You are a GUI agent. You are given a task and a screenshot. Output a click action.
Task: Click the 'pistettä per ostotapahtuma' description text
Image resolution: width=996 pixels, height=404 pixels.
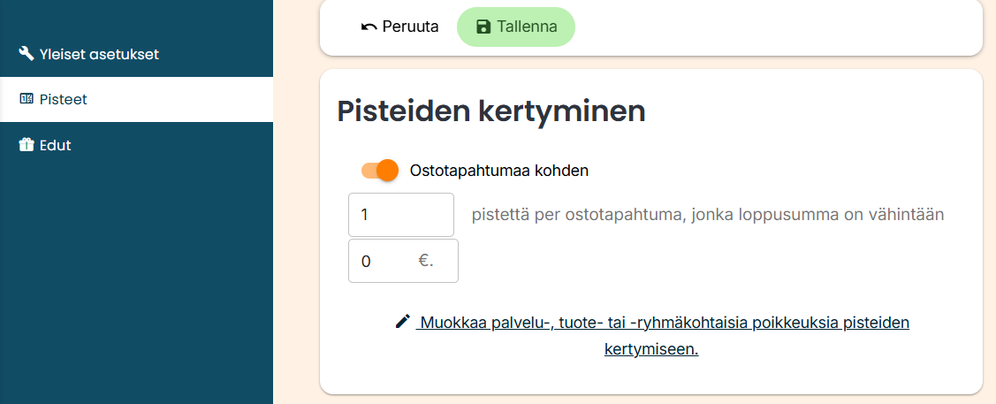tap(708, 215)
